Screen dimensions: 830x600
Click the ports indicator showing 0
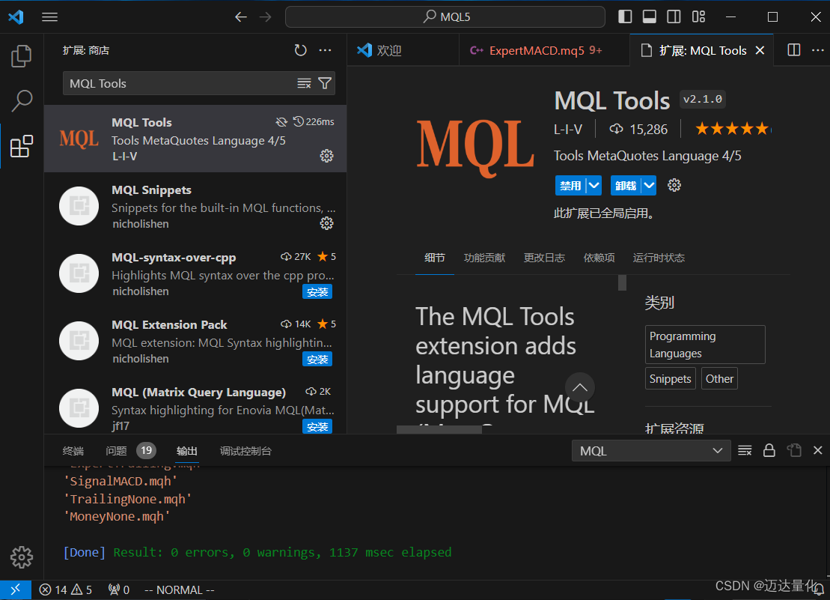118,590
